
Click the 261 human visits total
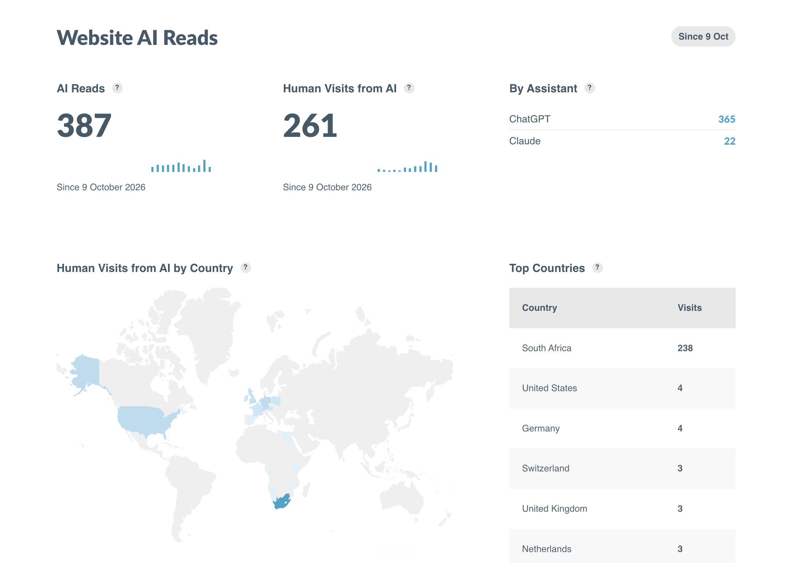(310, 125)
